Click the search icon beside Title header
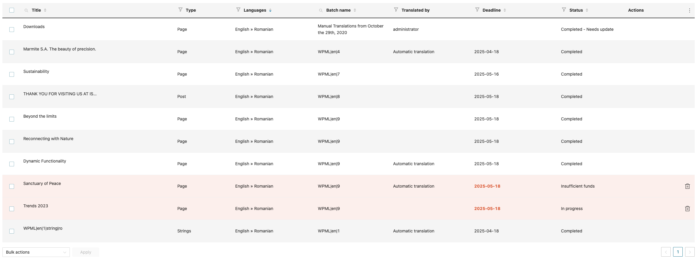This screenshot has width=698, height=262. pyautogui.click(x=26, y=10)
